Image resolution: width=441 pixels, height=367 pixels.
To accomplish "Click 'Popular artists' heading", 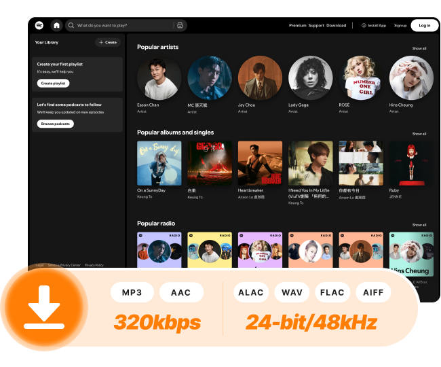I will [x=158, y=47].
